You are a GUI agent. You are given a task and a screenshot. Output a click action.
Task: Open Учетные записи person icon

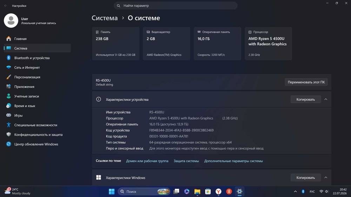9,96
